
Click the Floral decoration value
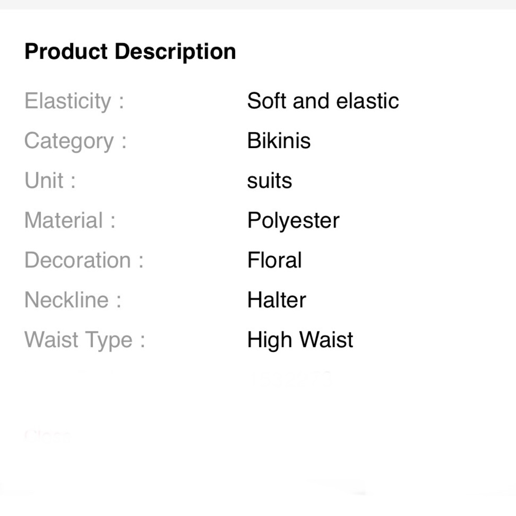(275, 260)
